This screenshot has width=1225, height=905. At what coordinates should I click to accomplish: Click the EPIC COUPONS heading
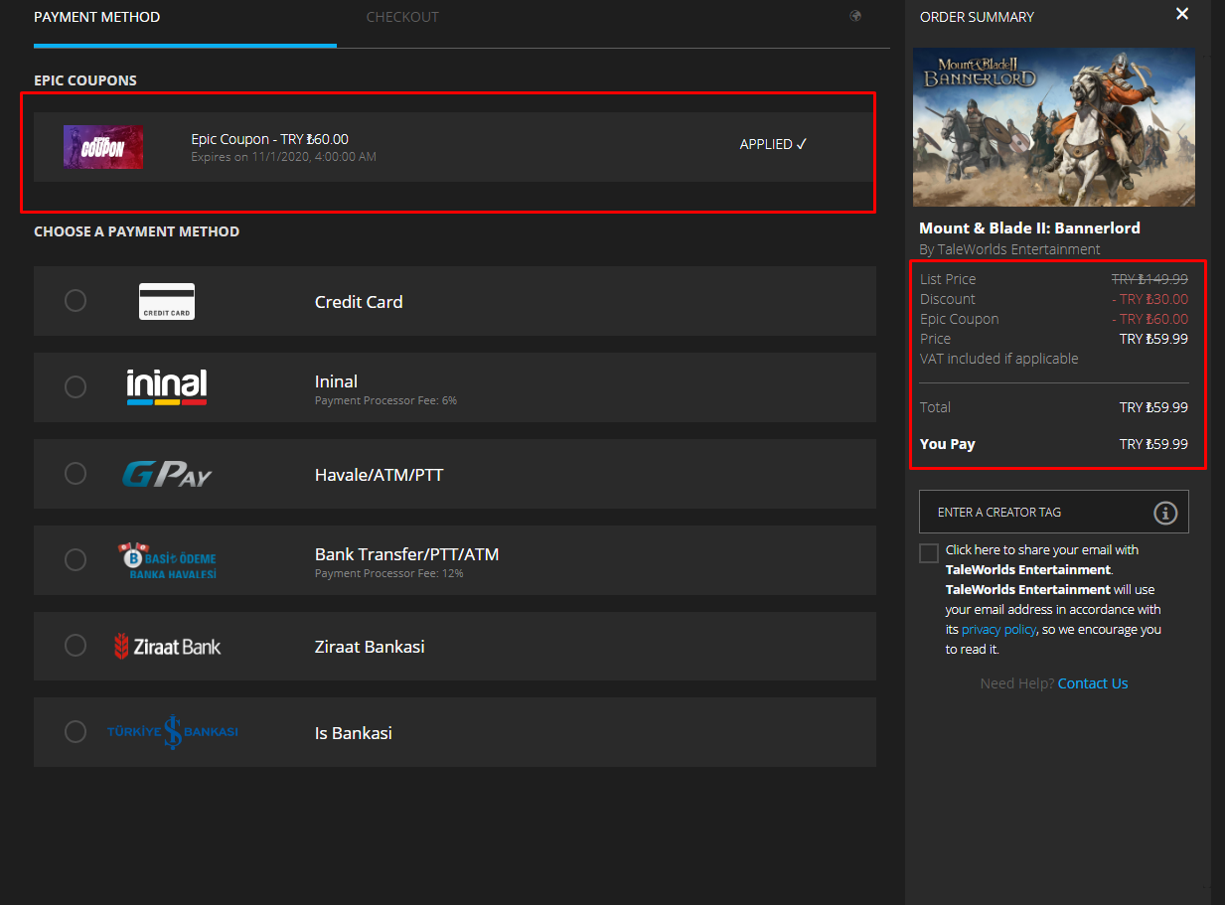tap(85, 79)
